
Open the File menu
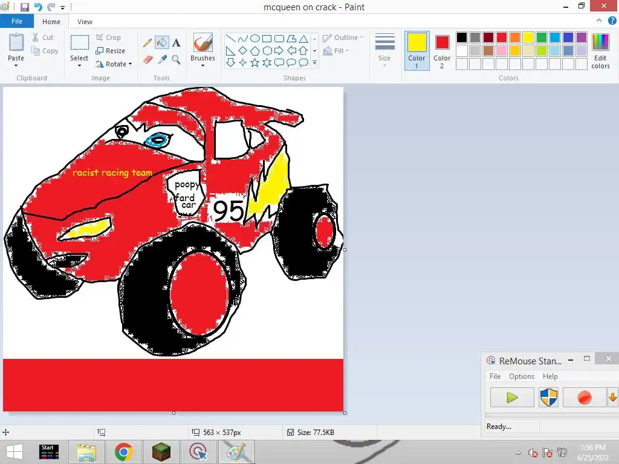[16, 21]
